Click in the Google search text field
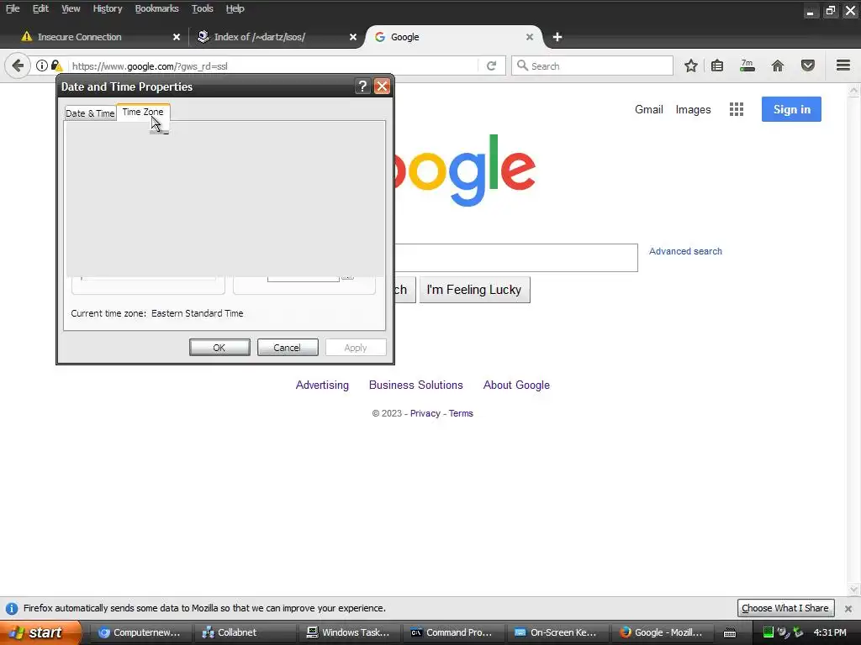The width and height of the screenshot is (861, 645). (516, 258)
